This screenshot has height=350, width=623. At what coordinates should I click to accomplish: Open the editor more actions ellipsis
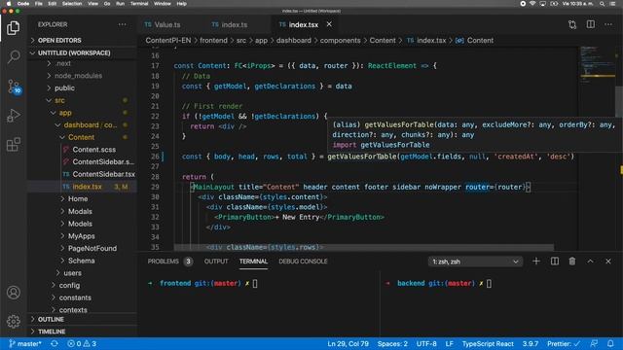pyautogui.click(x=608, y=24)
